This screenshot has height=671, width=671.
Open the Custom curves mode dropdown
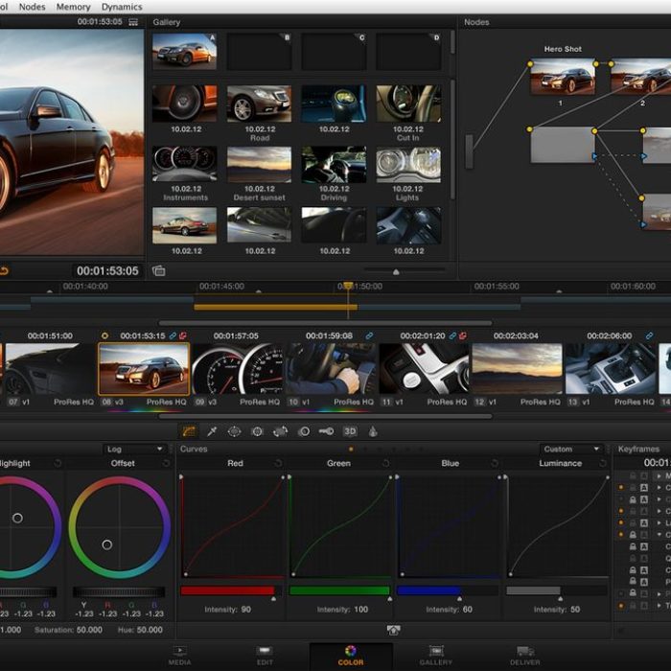(571, 449)
